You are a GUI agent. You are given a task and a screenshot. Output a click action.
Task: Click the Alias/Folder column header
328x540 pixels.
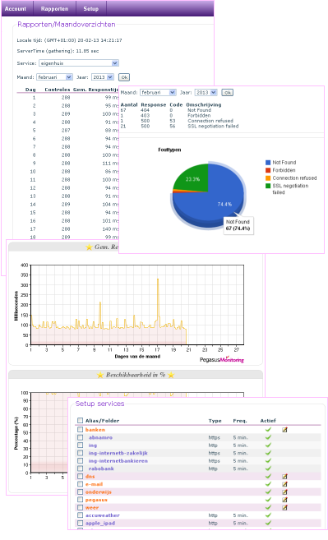click(x=102, y=421)
